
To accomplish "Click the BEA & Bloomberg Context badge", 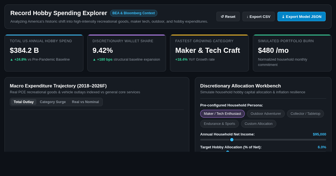I will tap(134, 13).
